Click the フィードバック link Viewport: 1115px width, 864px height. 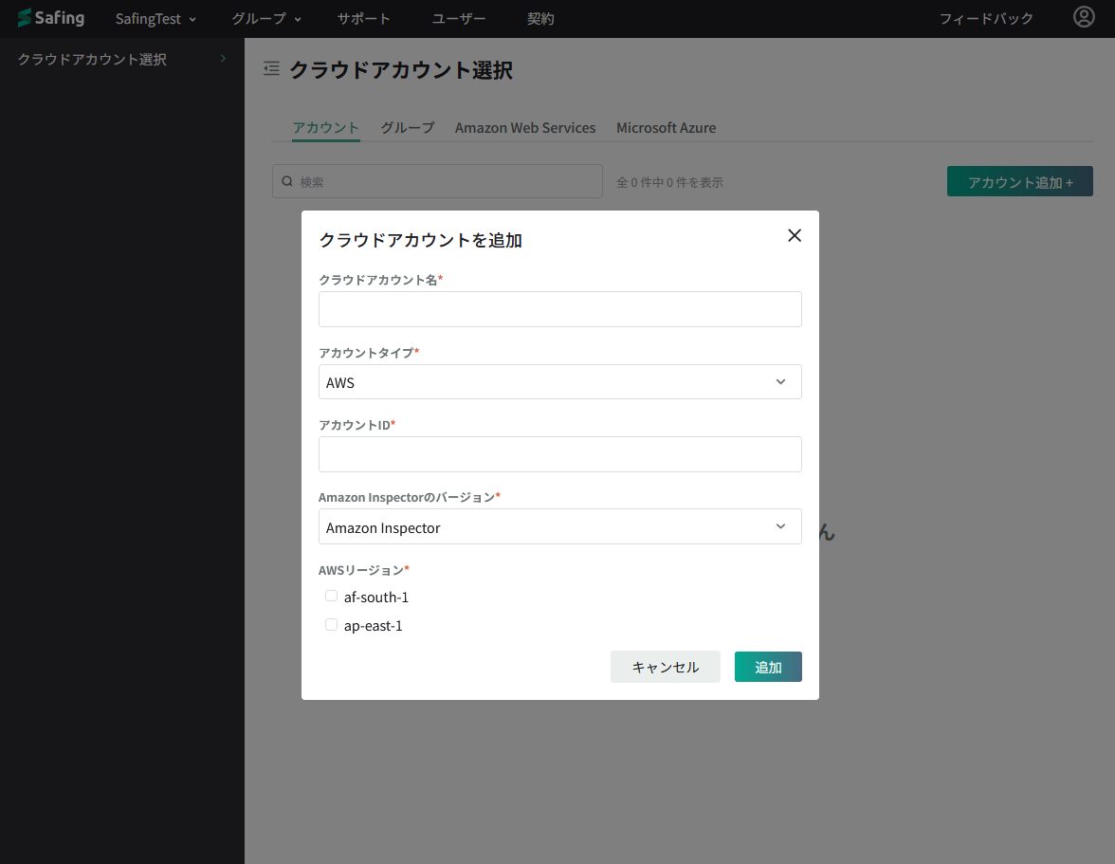[986, 18]
